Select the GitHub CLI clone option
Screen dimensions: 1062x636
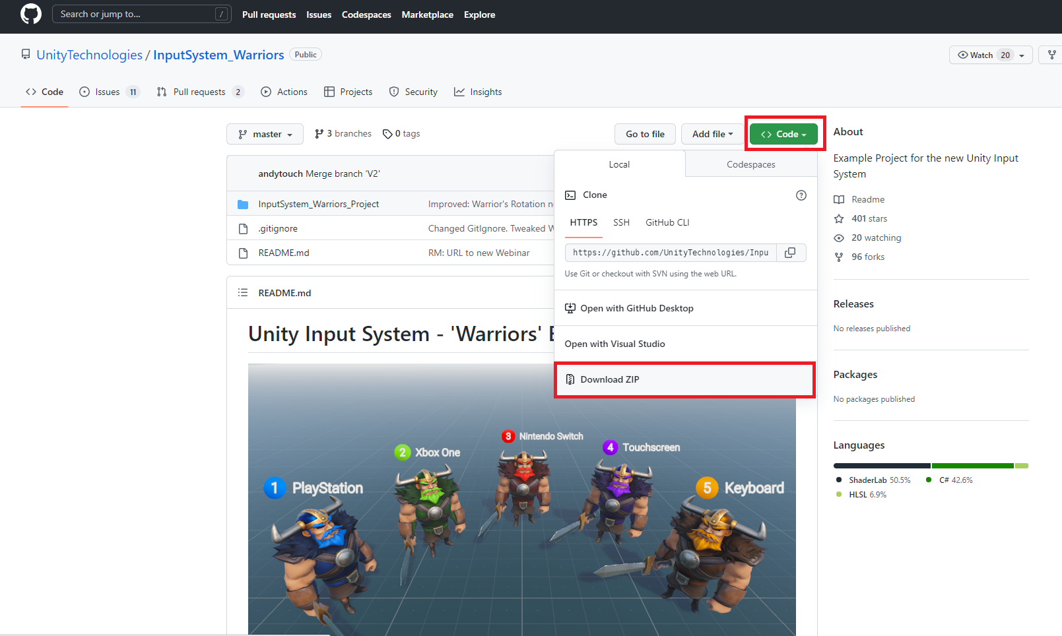point(667,222)
